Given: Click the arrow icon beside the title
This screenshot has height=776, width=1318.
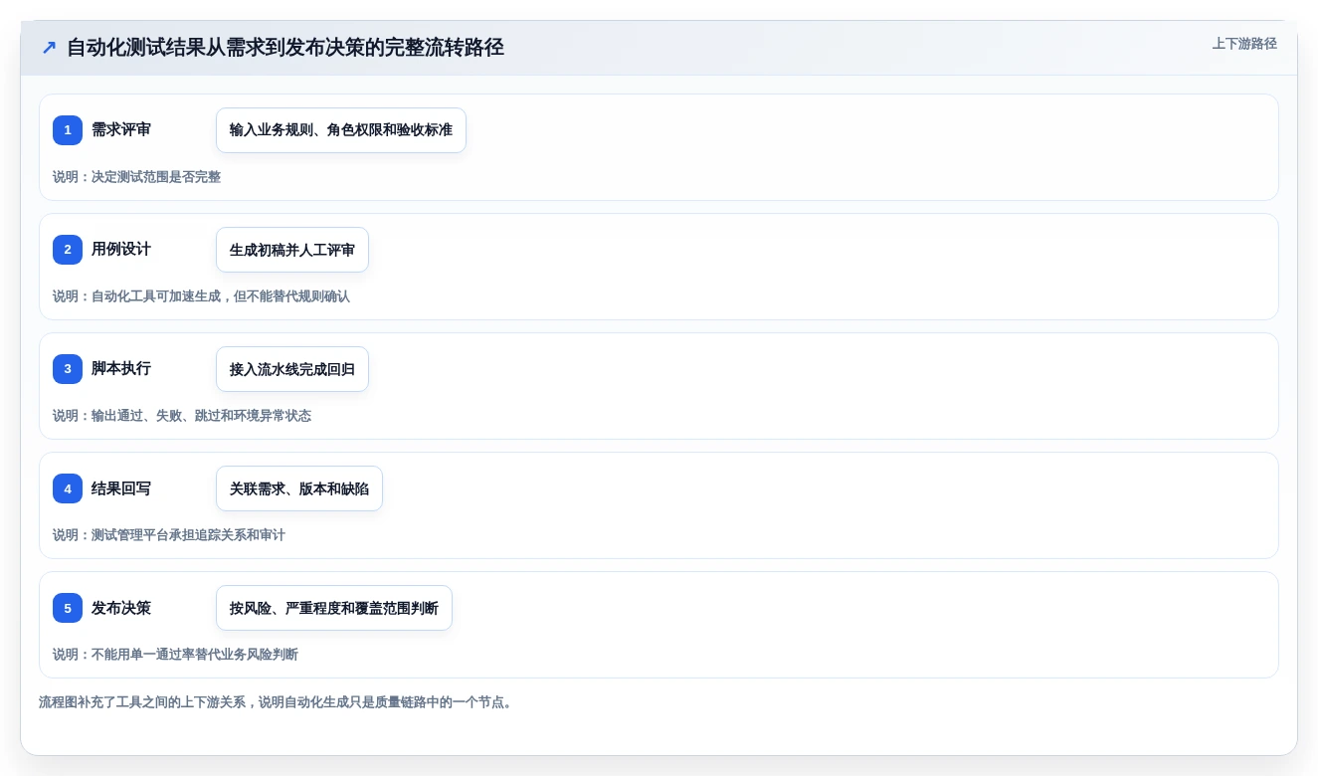Looking at the screenshot, I should point(49,48).
